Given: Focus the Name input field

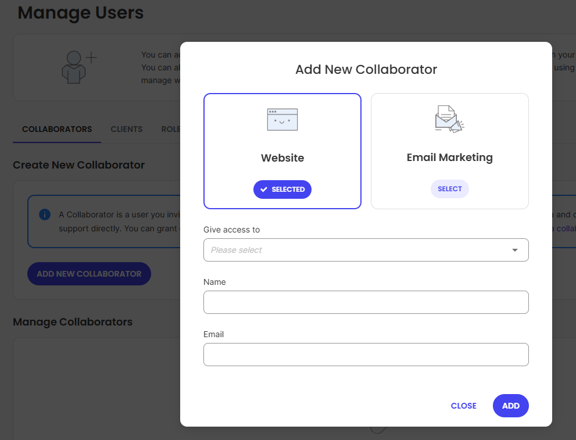Looking at the screenshot, I should point(366,302).
